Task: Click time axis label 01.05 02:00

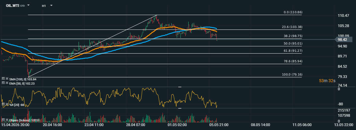Action: (177, 125)
